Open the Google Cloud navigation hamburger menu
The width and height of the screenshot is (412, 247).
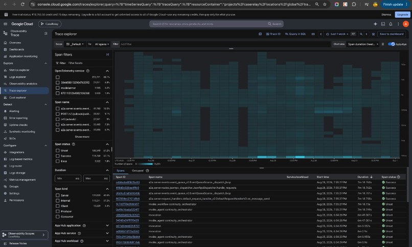[5, 24]
